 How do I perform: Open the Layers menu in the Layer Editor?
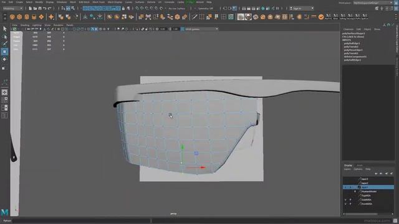[347, 169]
